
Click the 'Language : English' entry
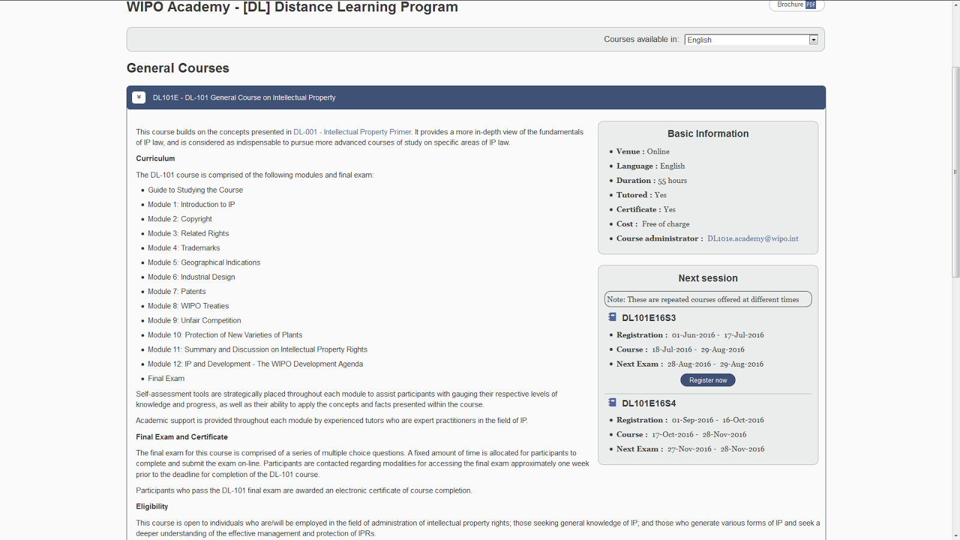650,166
